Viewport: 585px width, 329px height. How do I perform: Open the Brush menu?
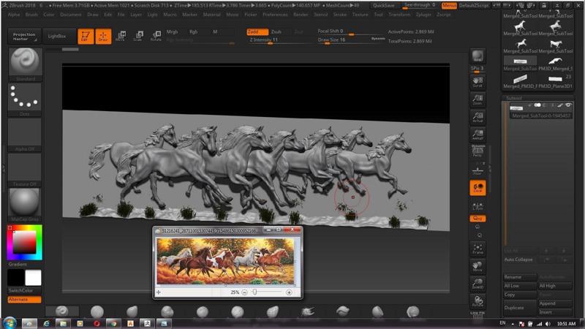pyautogui.click(x=31, y=14)
